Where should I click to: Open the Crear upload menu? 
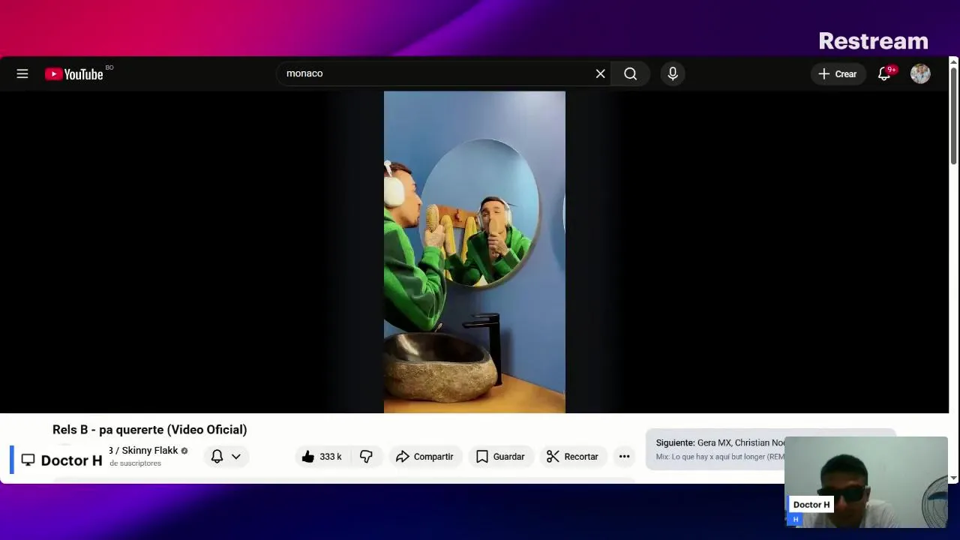pyautogui.click(x=838, y=73)
